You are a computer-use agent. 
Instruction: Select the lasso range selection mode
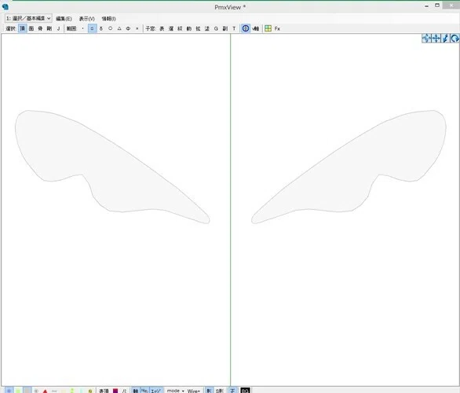[101, 28]
